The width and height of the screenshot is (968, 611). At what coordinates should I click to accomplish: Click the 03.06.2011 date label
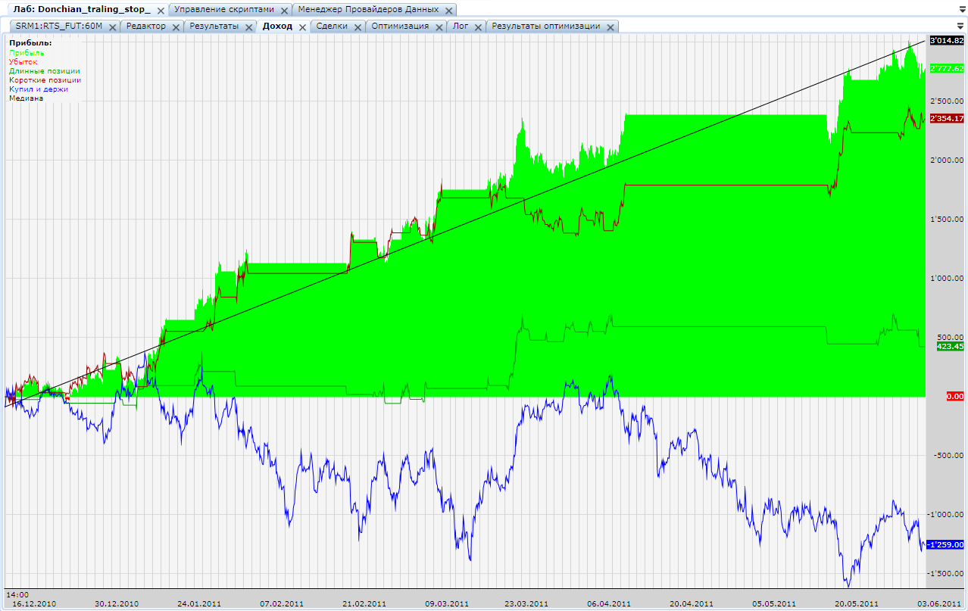pyautogui.click(x=940, y=603)
